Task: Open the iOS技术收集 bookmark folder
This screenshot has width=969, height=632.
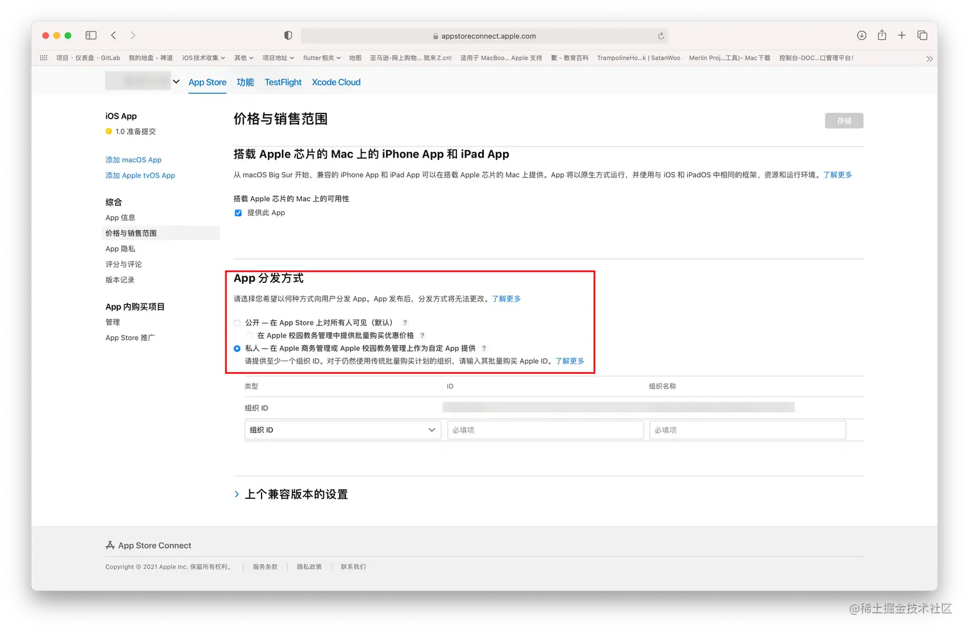Action: (204, 58)
